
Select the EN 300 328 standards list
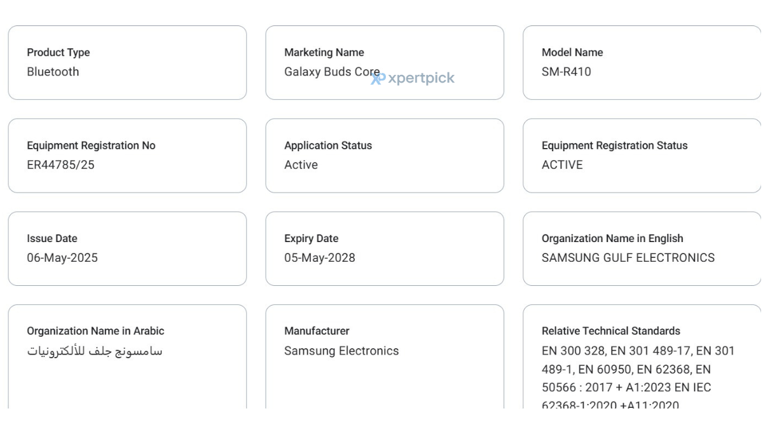(x=638, y=378)
